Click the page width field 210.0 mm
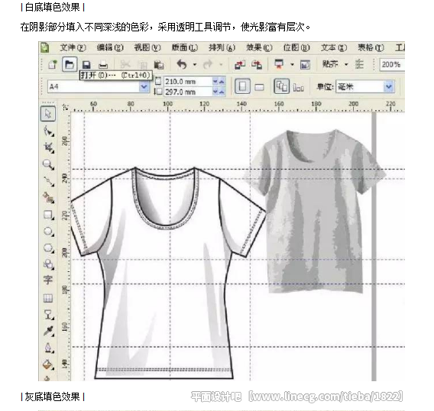 pyautogui.click(x=188, y=82)
